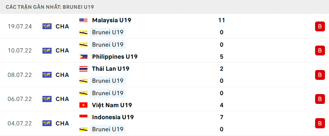Image resolution: width=329 pixels, height=136 pixels.
Task: Click the Vietnam flag icon
Action: 83,105
